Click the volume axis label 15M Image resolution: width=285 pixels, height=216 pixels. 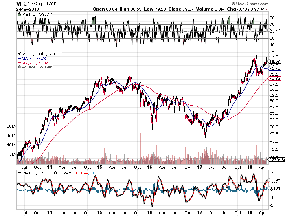11,136
